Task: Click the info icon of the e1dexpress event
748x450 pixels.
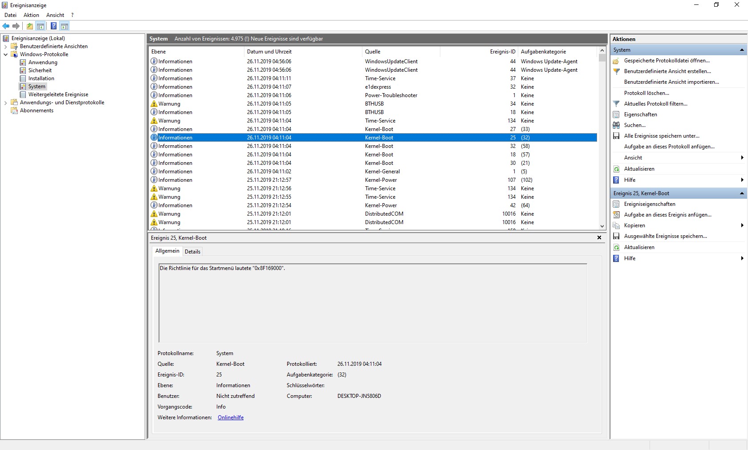Action: [154, 87]
